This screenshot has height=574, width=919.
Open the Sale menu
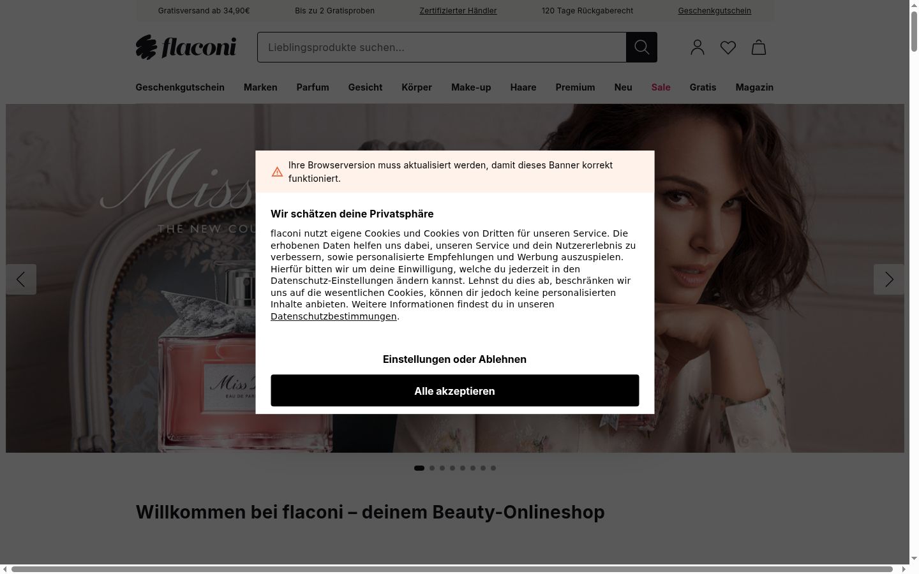(x=661, y=87)
